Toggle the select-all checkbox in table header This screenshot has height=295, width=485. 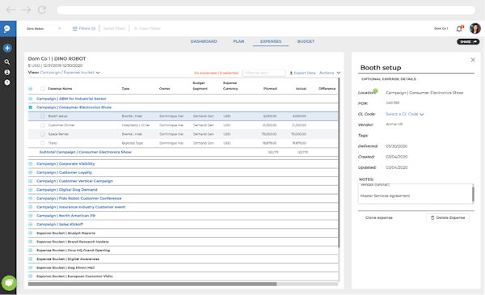pyautogui.click(x=42, y=89)
